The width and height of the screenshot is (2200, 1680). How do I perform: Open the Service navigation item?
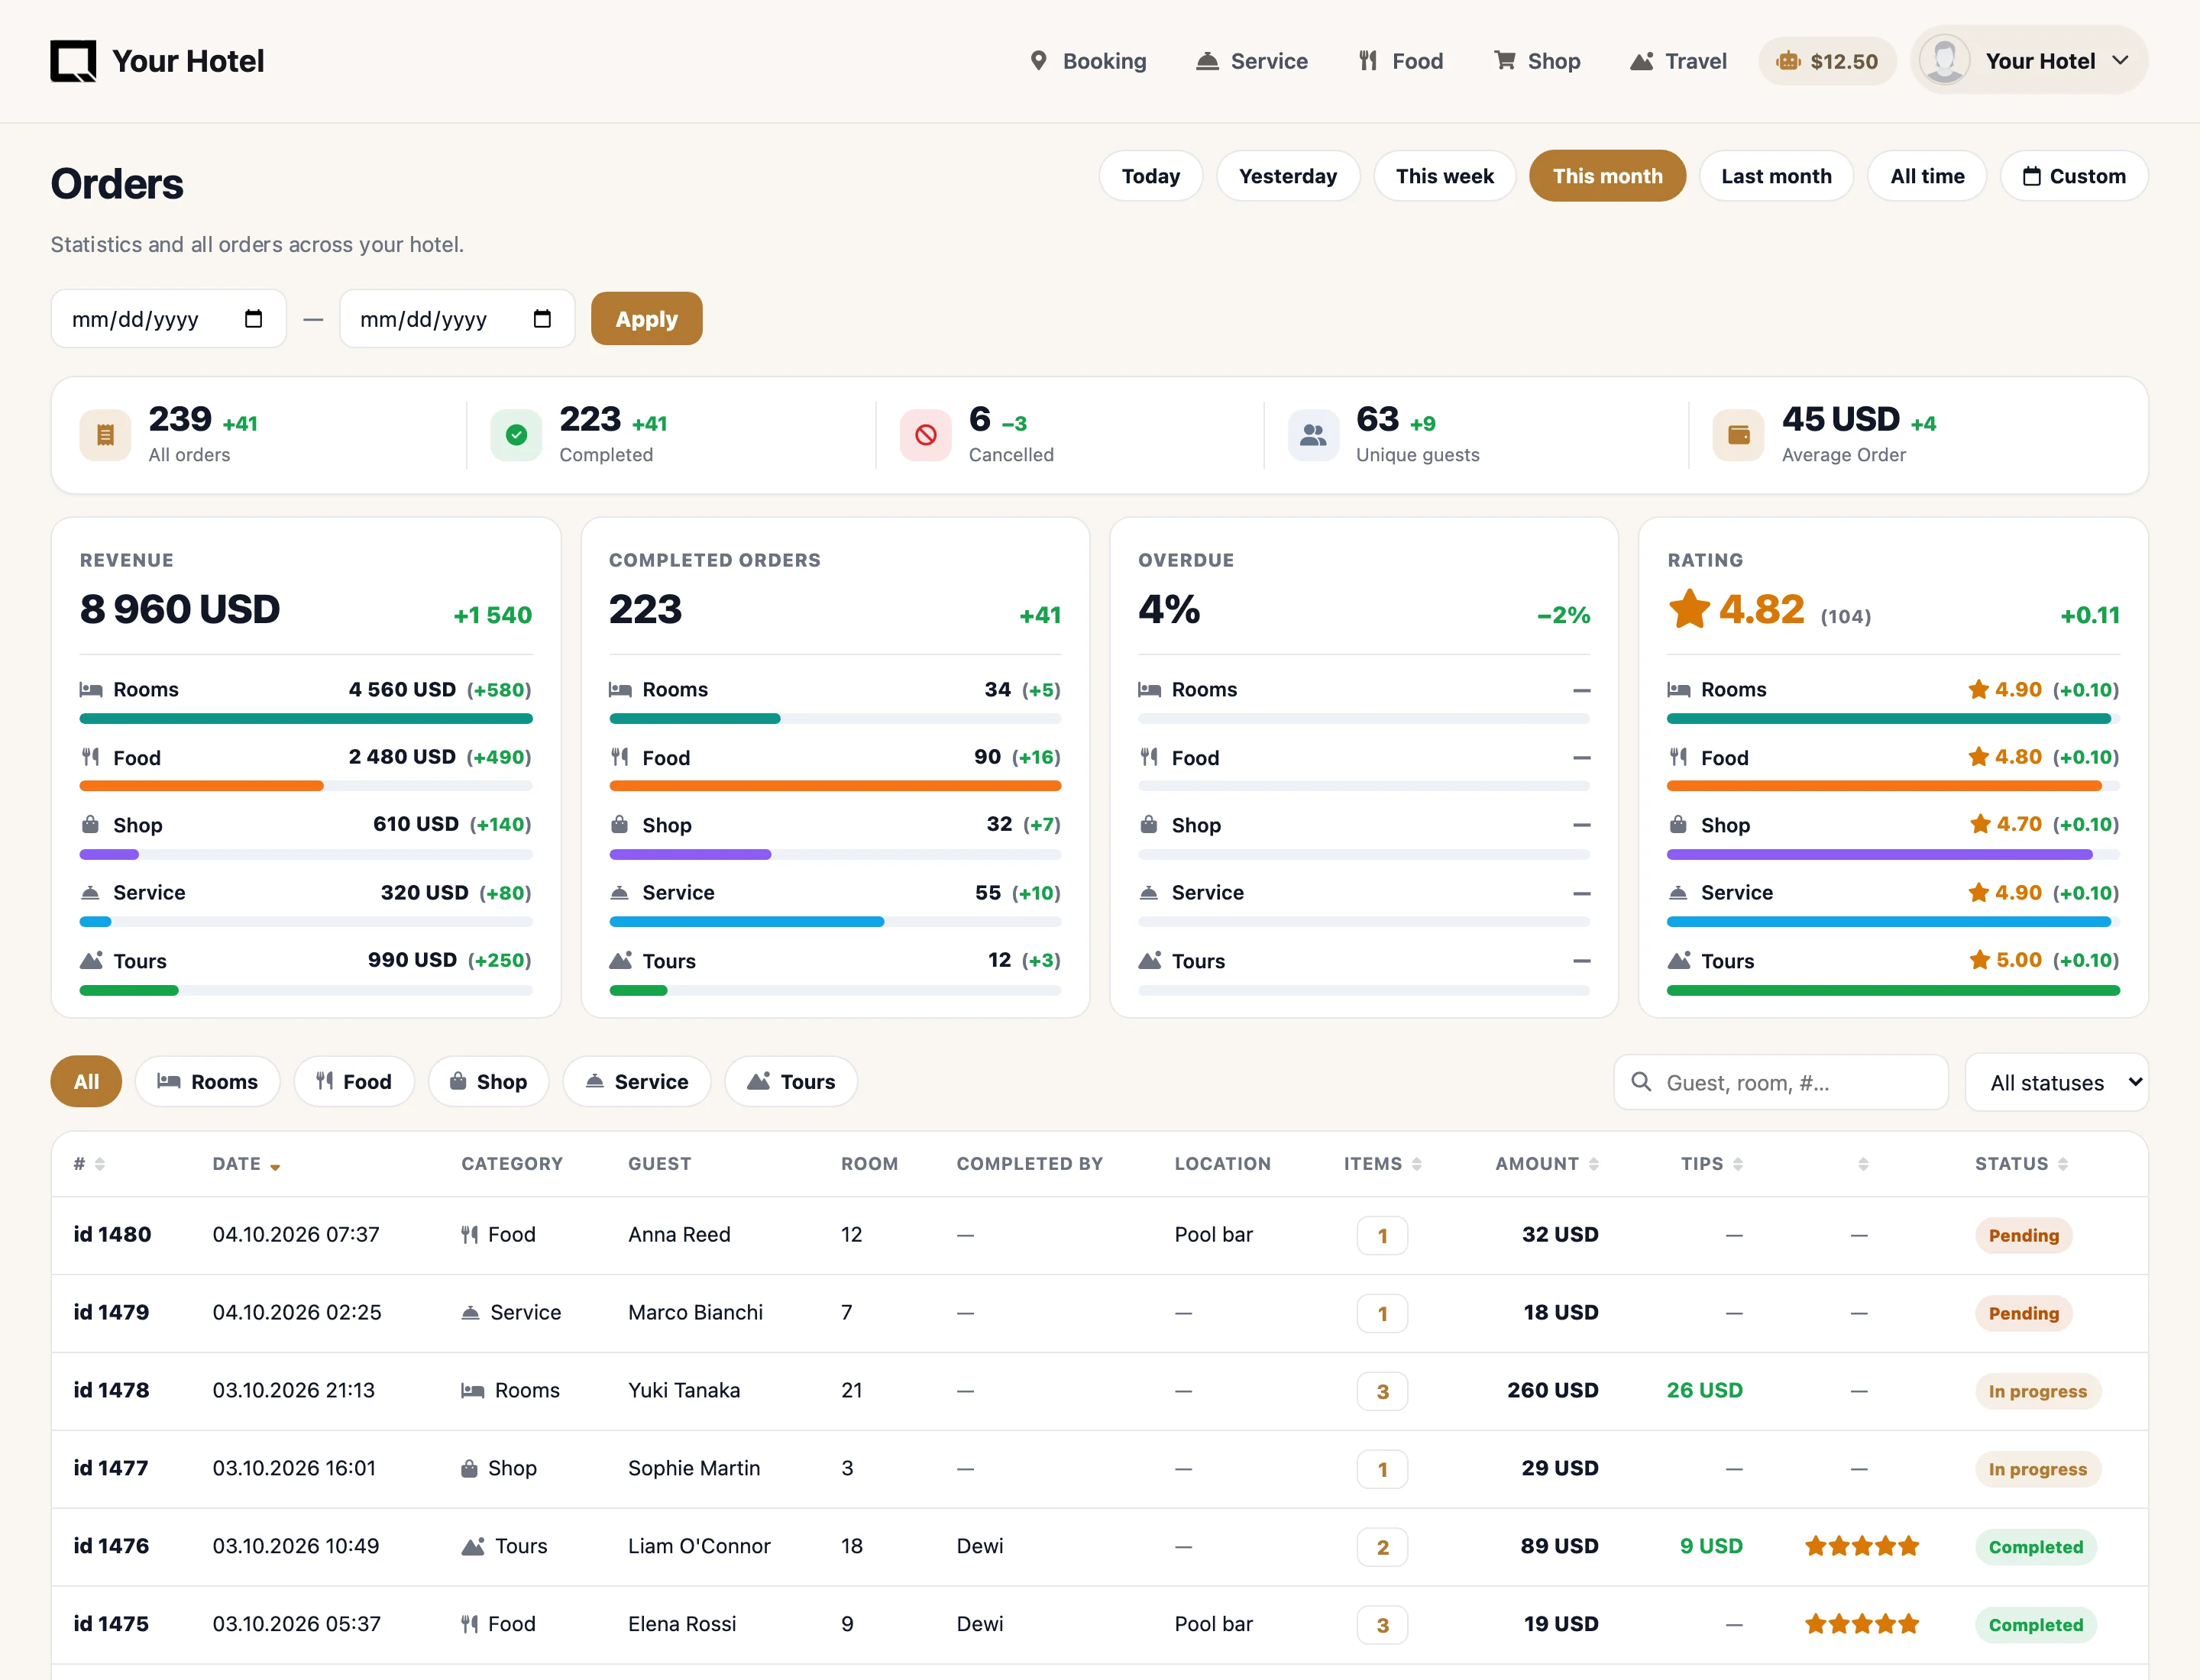click(1251, 61)
